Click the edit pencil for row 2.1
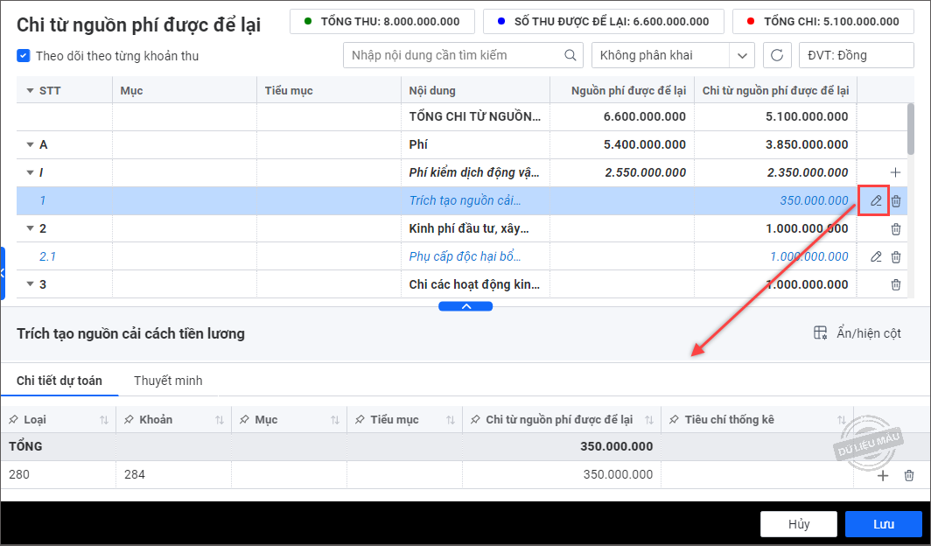The height and width of the screenshot is (546, 931). [x=876, y=257]
